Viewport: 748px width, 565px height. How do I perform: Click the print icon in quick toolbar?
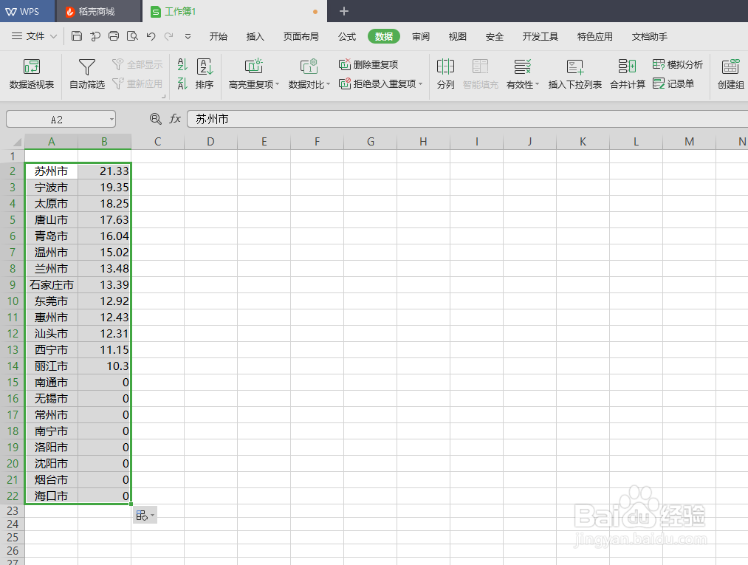click(x=114, y=36)
